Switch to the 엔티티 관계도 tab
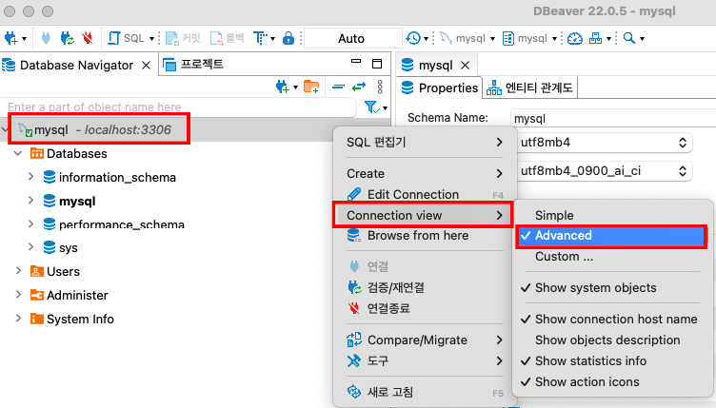The image size is (716, 408). coord(529,87)
